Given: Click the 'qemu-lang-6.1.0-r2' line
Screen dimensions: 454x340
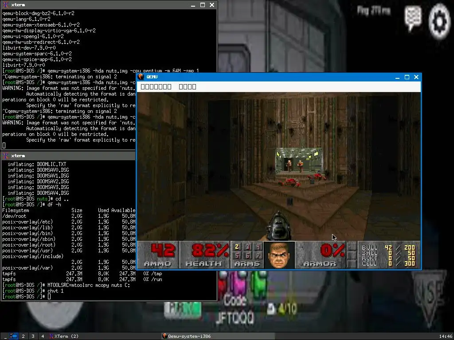Looking at the screenshot, I should click(x=26, y=19).
